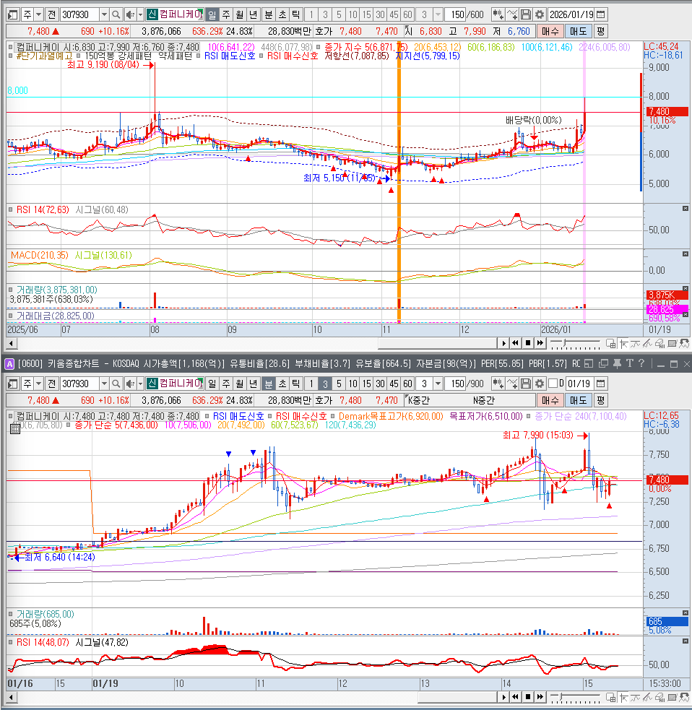Click 매도 sell button in bottom chart
The height and width of the screenshot is (710, 692).
pyautogui.click(x=579, y=400)
